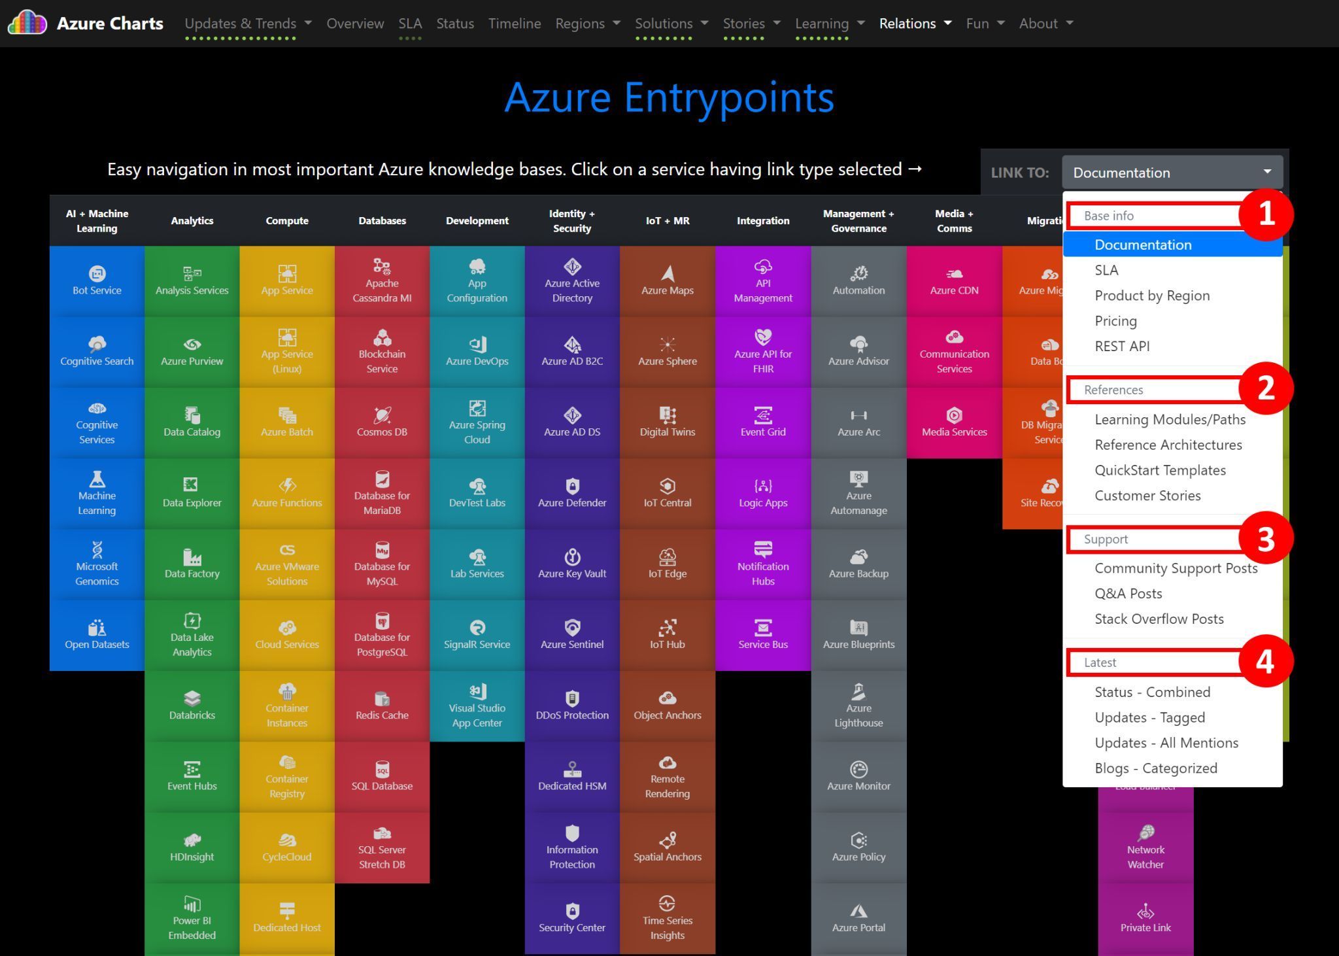This screenshot has width=1339, height=956.
Task: Select Azure DevOps under Development
Action: coord(477,351)
